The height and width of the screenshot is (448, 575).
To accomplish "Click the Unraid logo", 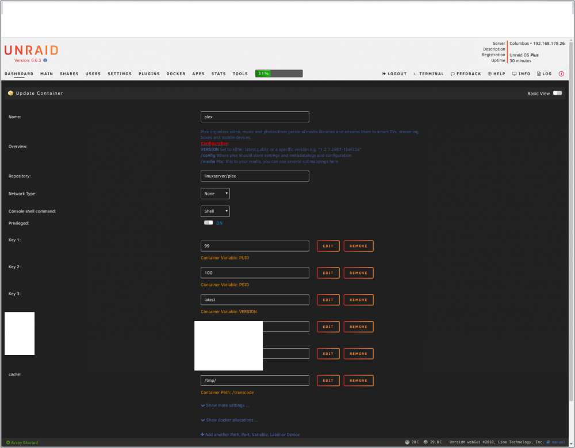I will pyautogui.click(x=31, y=50).
